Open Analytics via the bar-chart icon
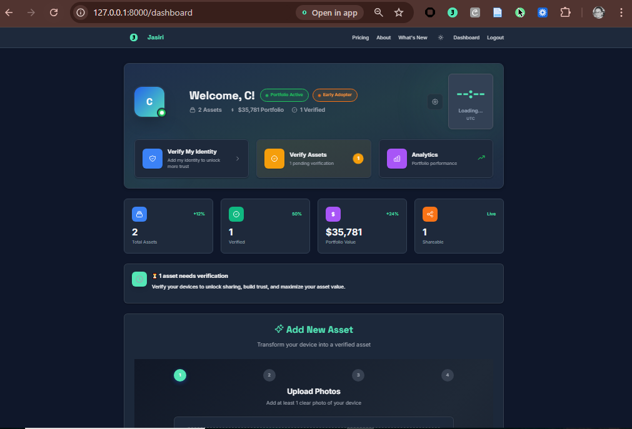 (x=396, y=158)
